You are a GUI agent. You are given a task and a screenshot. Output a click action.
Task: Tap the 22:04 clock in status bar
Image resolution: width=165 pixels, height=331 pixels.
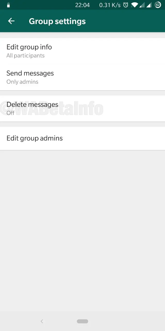[82, 5]
